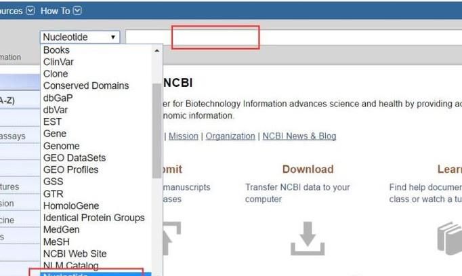Screen dimensions: 462x276
Task: Select Identical Protein Groups option
Action: pos(93,218)
